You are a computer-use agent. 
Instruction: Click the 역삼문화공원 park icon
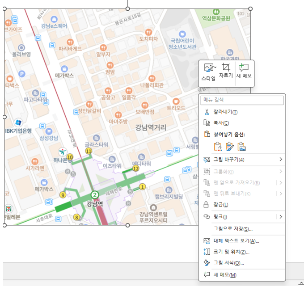pos(216,12)
